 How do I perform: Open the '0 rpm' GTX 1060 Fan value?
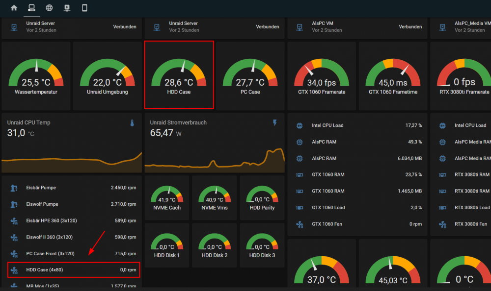[415, 224]
